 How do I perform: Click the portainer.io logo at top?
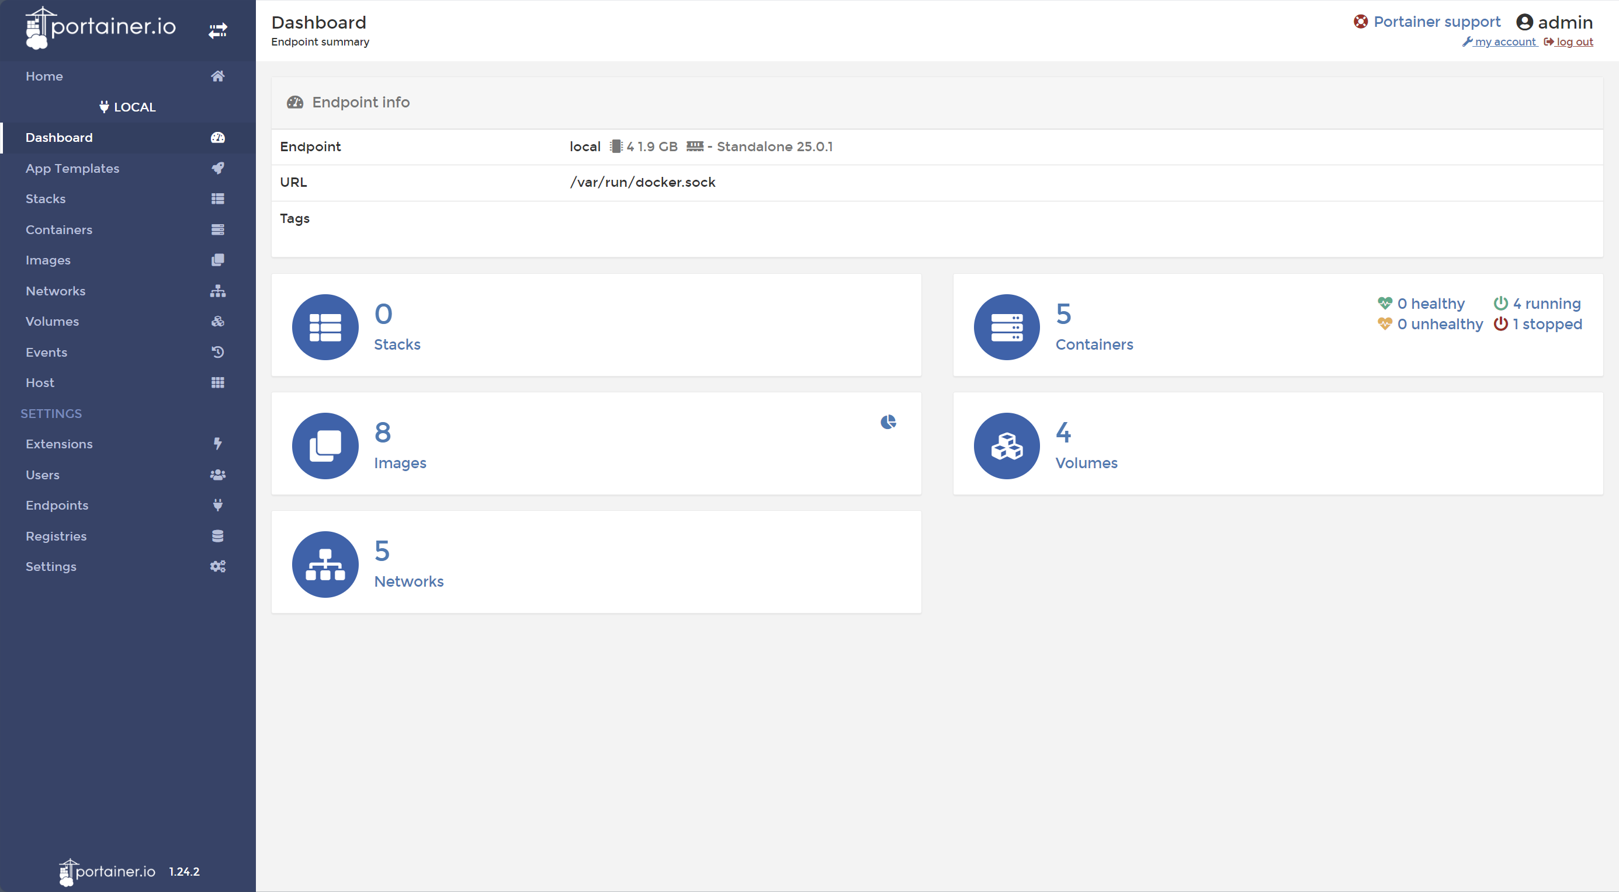pyautogui.click(x=100, y=27)
